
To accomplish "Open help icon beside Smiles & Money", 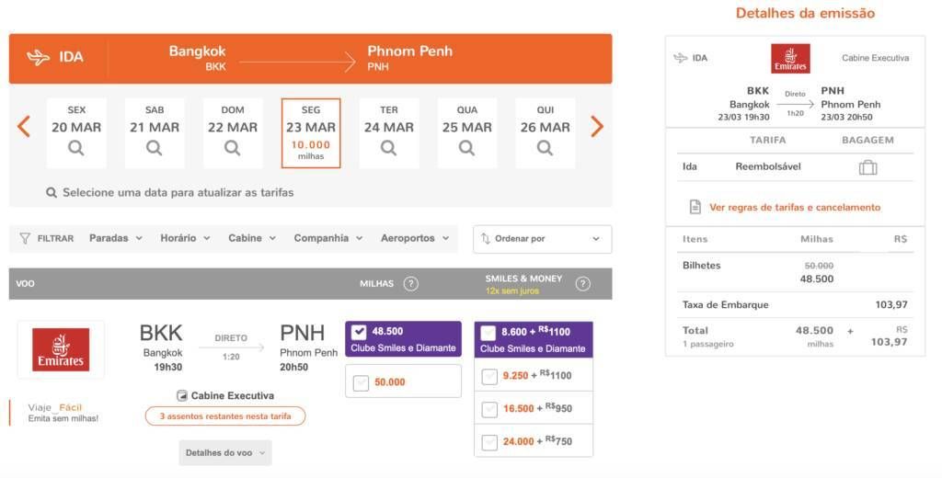I will point(582,284).
